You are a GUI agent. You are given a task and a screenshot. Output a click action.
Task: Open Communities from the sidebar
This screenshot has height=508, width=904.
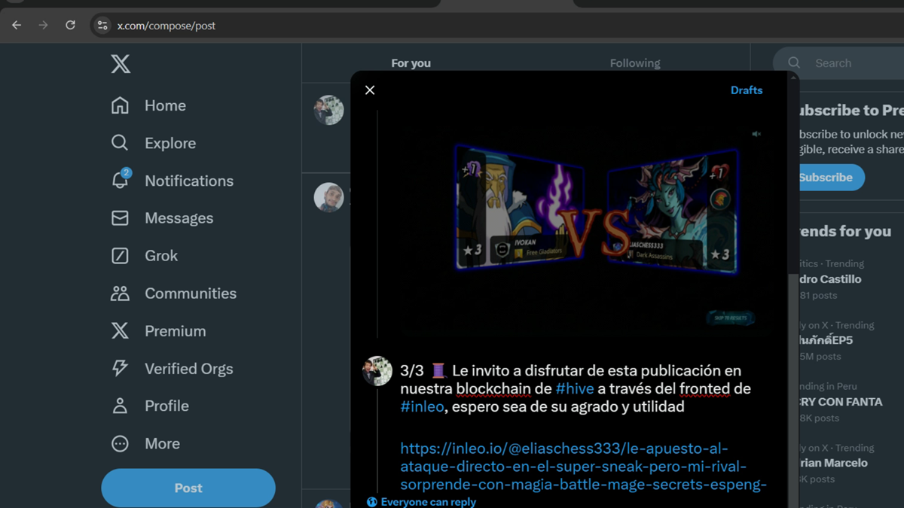point(173,294)
